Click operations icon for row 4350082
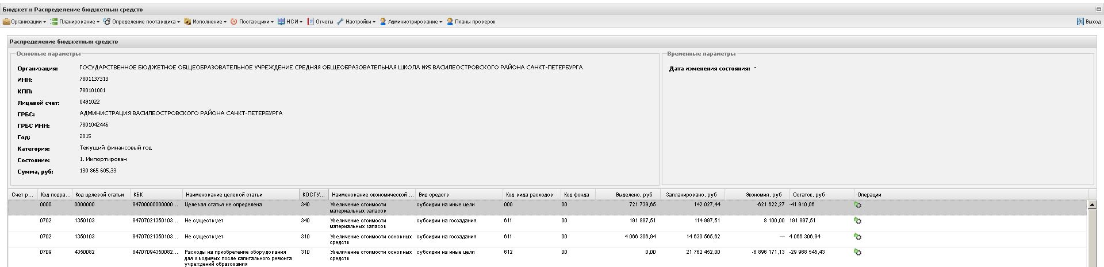1104x267 pixels. [858, 252]
